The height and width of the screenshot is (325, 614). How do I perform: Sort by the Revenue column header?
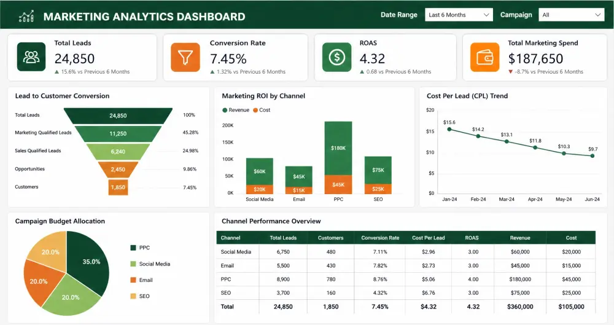(x=520, y=238)
